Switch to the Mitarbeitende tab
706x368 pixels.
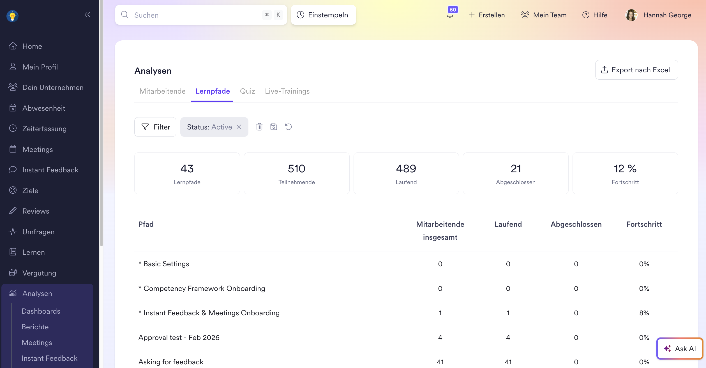click(x=162, y=91)
